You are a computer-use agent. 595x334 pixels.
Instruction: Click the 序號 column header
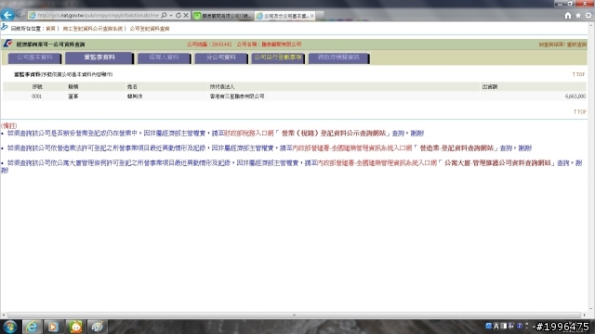click(37, 86)
